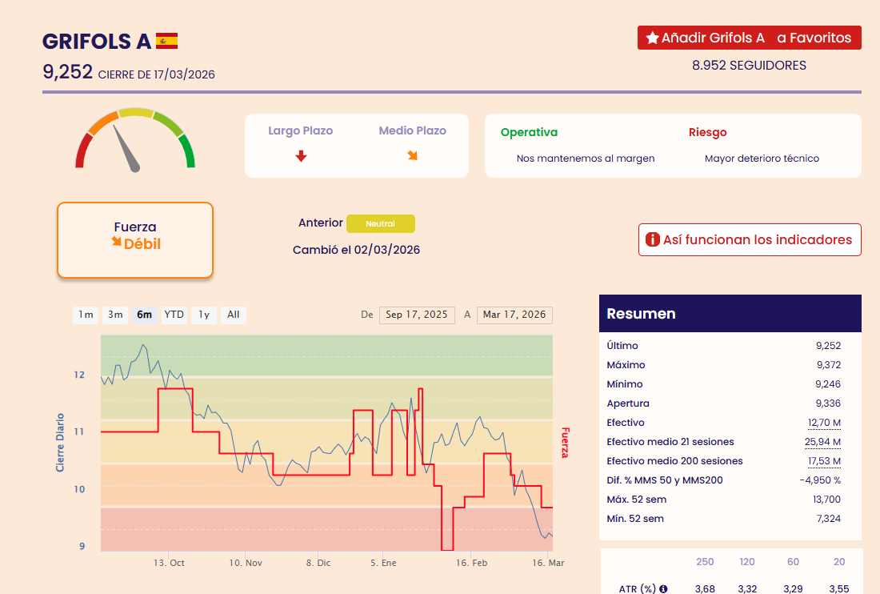
Task: Click the 8.952 SEGUIDORES text
Action: click(750, 66)
